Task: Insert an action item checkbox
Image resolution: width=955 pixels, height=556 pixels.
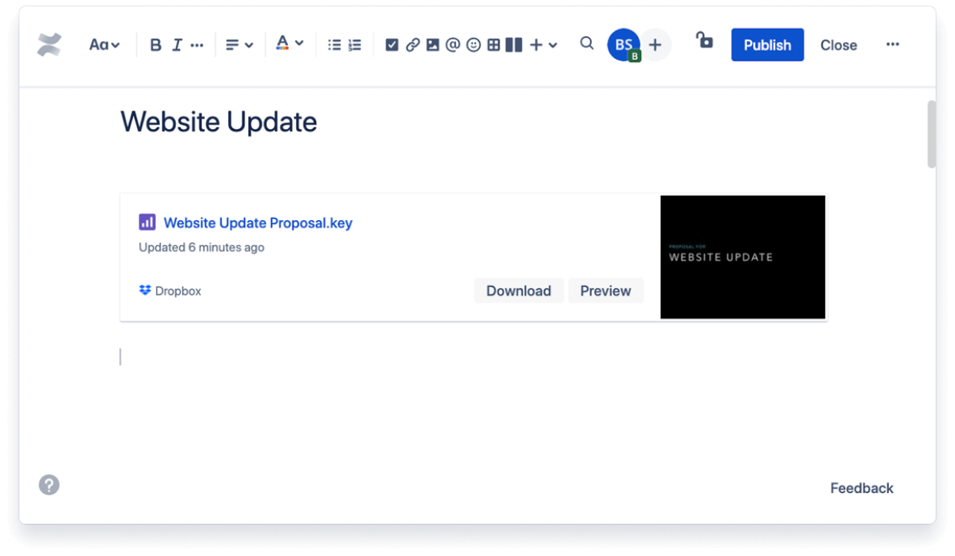Action: (392, 44)
